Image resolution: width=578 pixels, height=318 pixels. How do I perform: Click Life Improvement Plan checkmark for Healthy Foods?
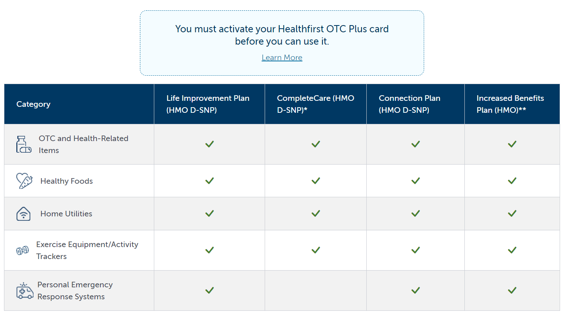210,181
